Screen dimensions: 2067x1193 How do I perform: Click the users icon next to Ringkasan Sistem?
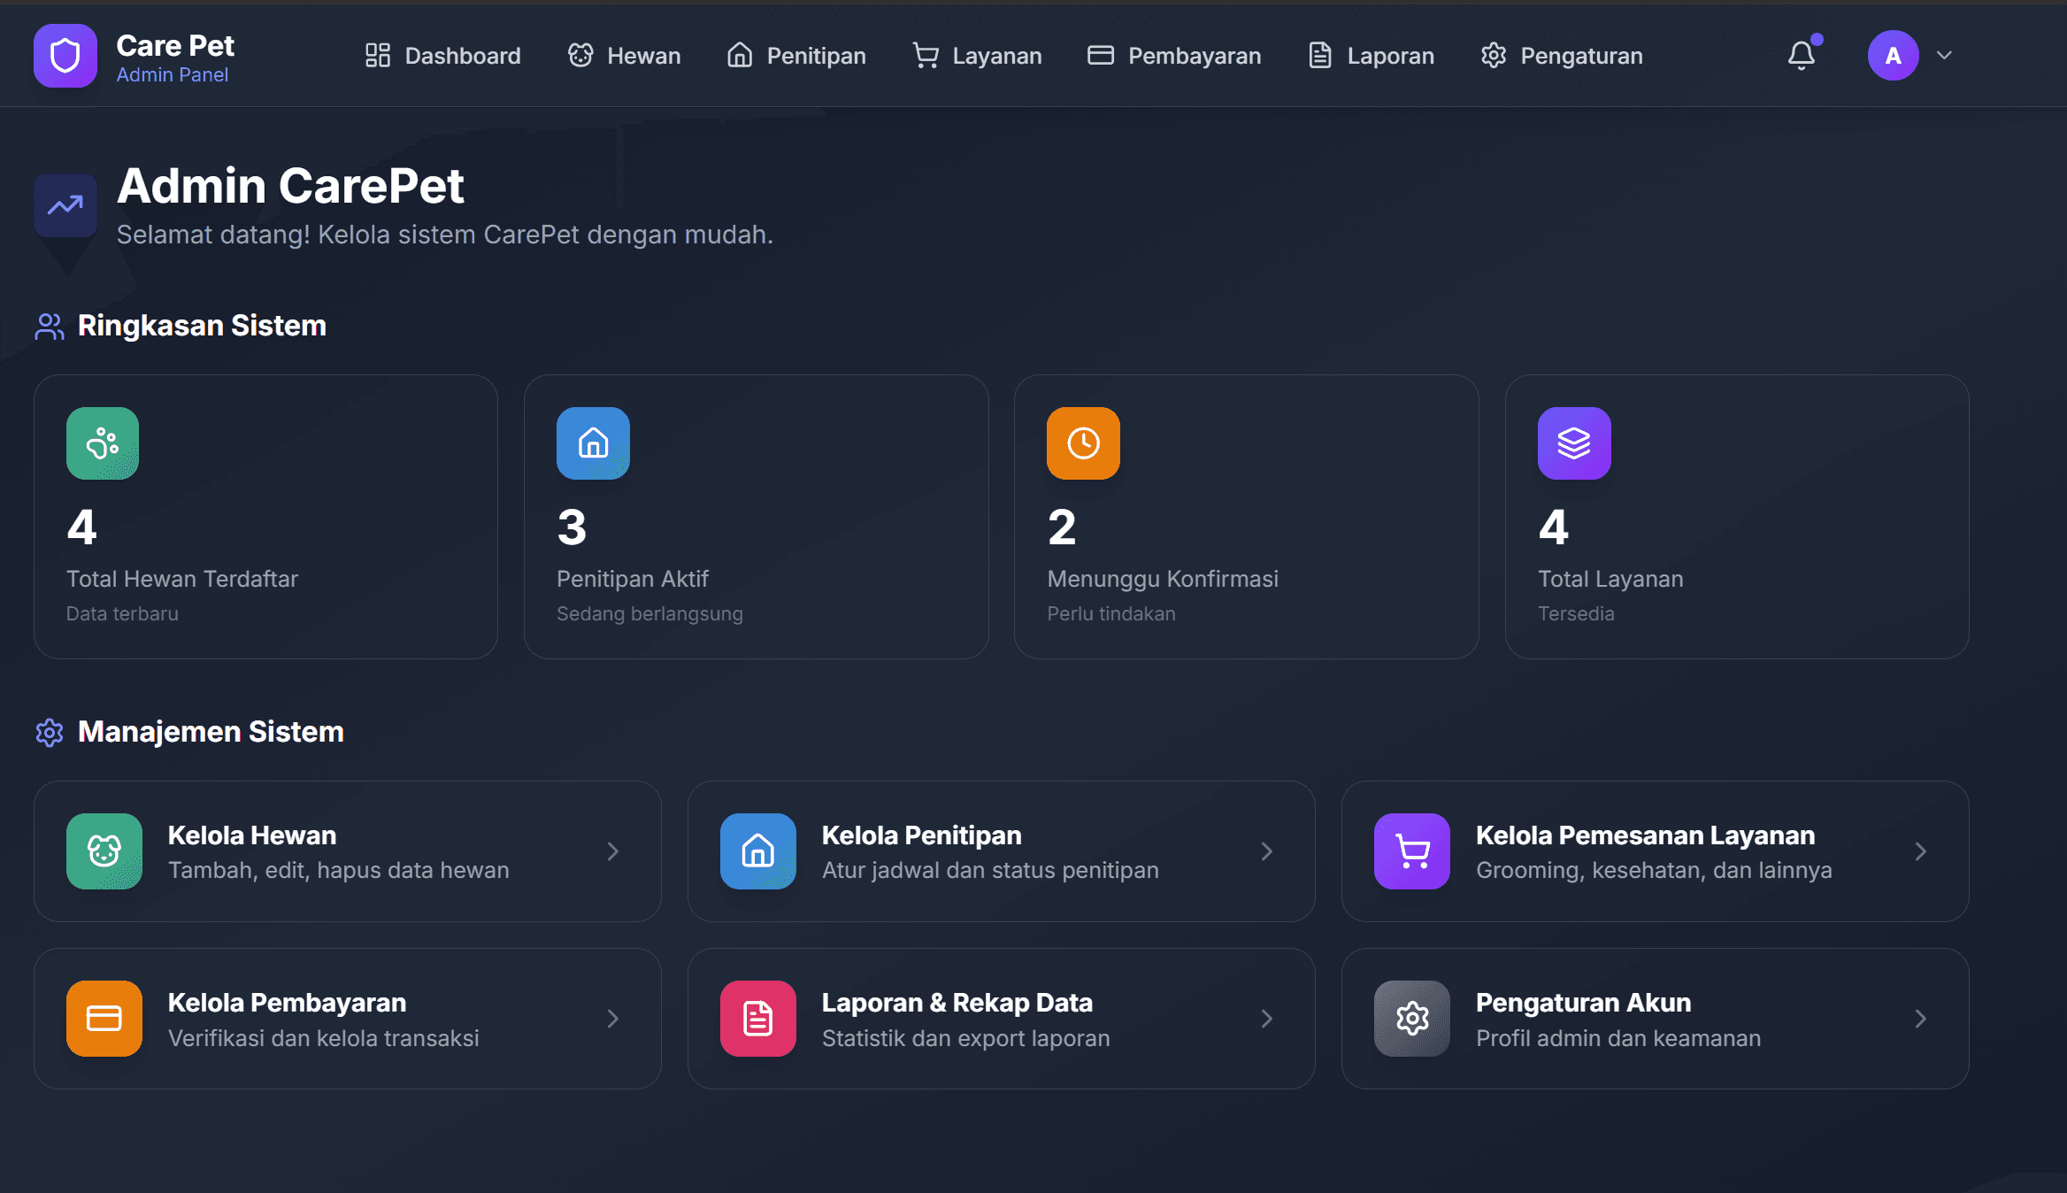click(x=50, y=327)
